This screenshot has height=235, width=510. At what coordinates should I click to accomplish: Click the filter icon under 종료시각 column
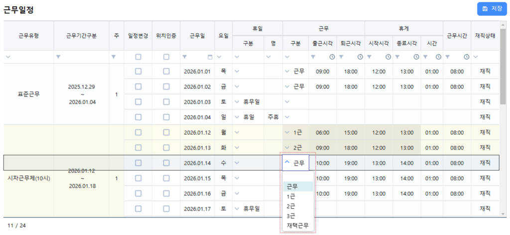[397, 57]
